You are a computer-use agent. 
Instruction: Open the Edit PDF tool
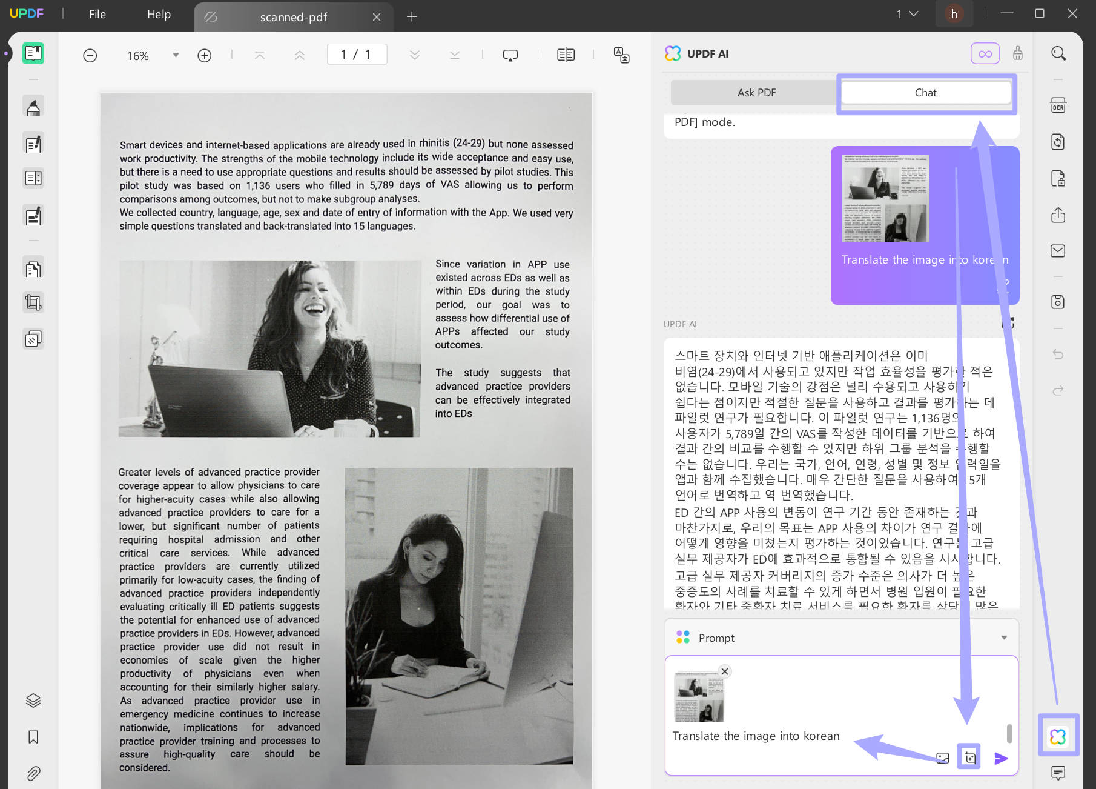click(x=33, y=142)
